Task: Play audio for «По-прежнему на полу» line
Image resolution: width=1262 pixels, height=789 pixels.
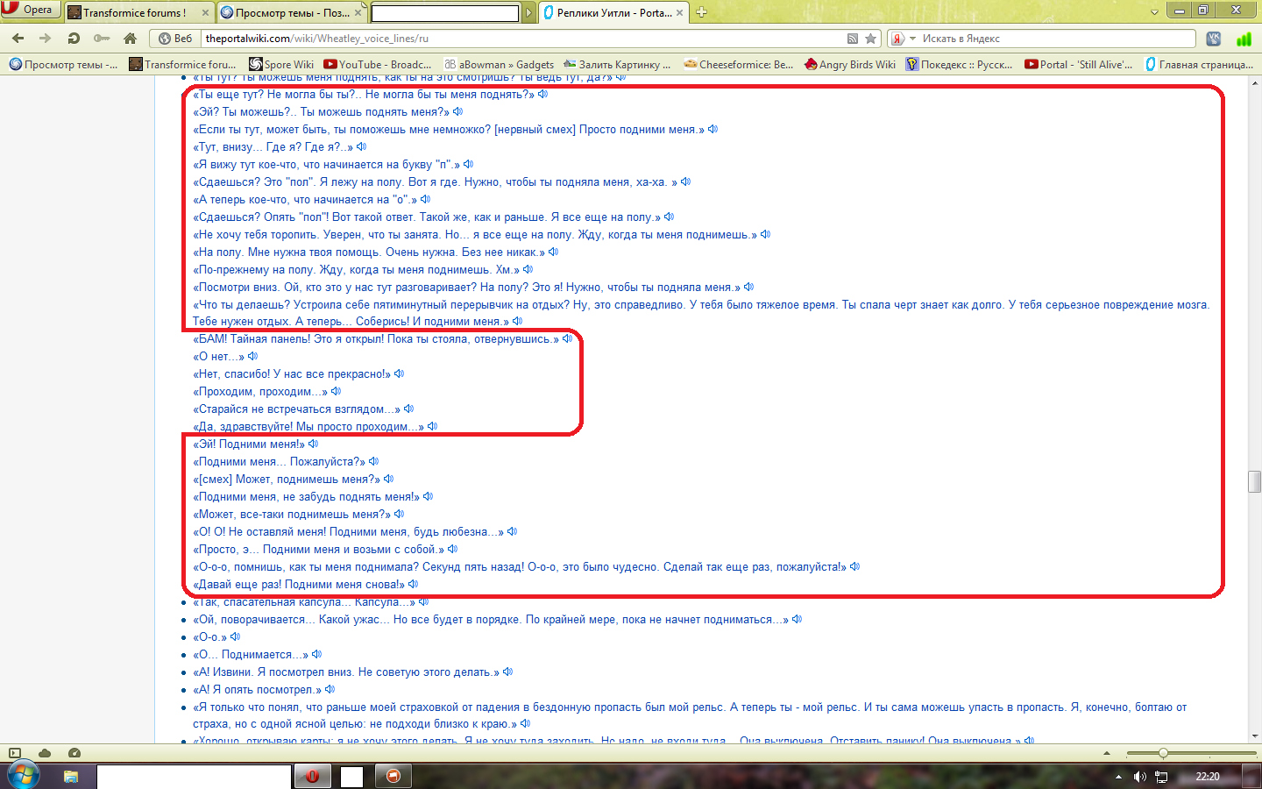Action: pyautogui.click(x=528, y=269)
